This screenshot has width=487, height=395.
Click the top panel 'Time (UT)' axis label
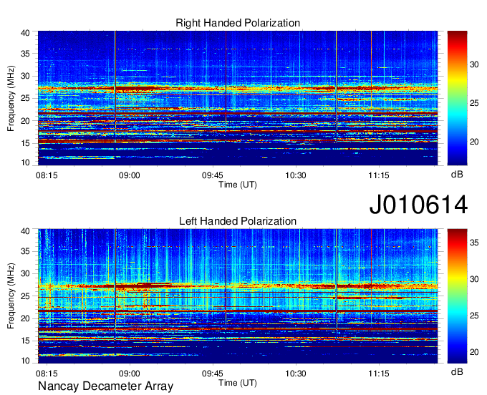click(x=238, y=185)
